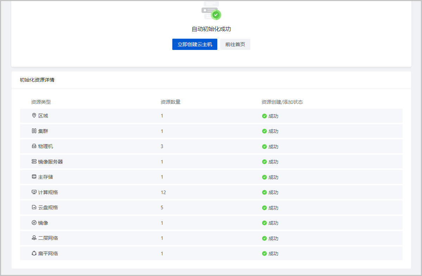Click the green success checkmark for 物理机
The image size is (422, 276).
point(264,147)
